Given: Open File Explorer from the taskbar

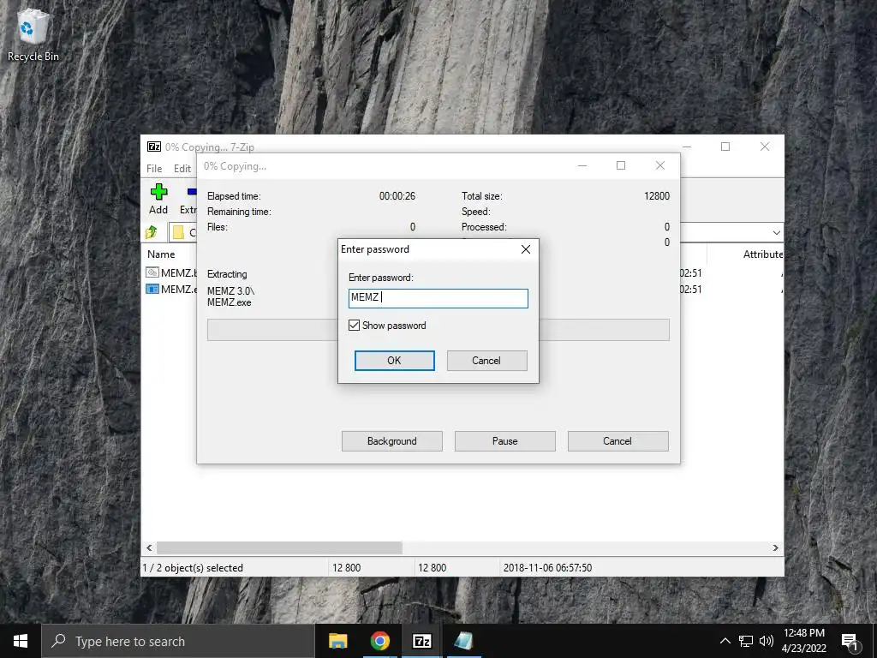Looking at the screenshot, I should tap(337, 641).
